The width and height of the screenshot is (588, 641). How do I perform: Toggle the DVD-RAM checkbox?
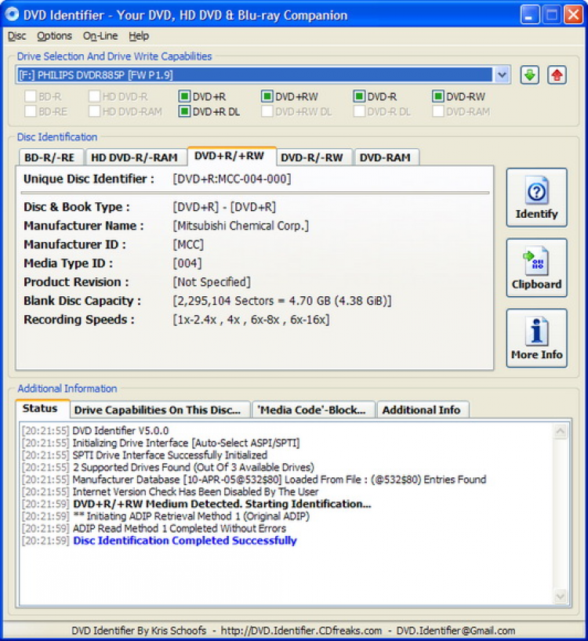pyautogui.click(x=438, y=111)
